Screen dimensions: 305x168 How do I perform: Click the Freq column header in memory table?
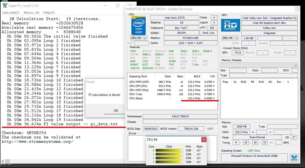(225, 82)
